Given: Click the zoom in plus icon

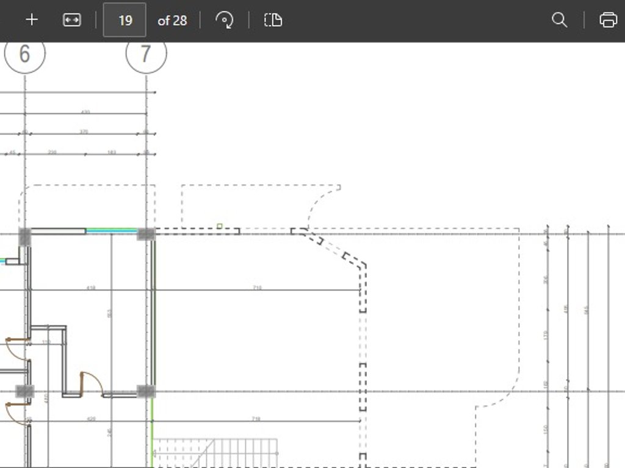Looking at the screenshot, I should [x=32, y=20].
